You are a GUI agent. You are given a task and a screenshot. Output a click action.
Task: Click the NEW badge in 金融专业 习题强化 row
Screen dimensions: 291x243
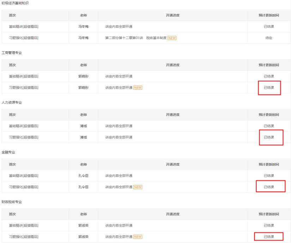tap(138, 187)
